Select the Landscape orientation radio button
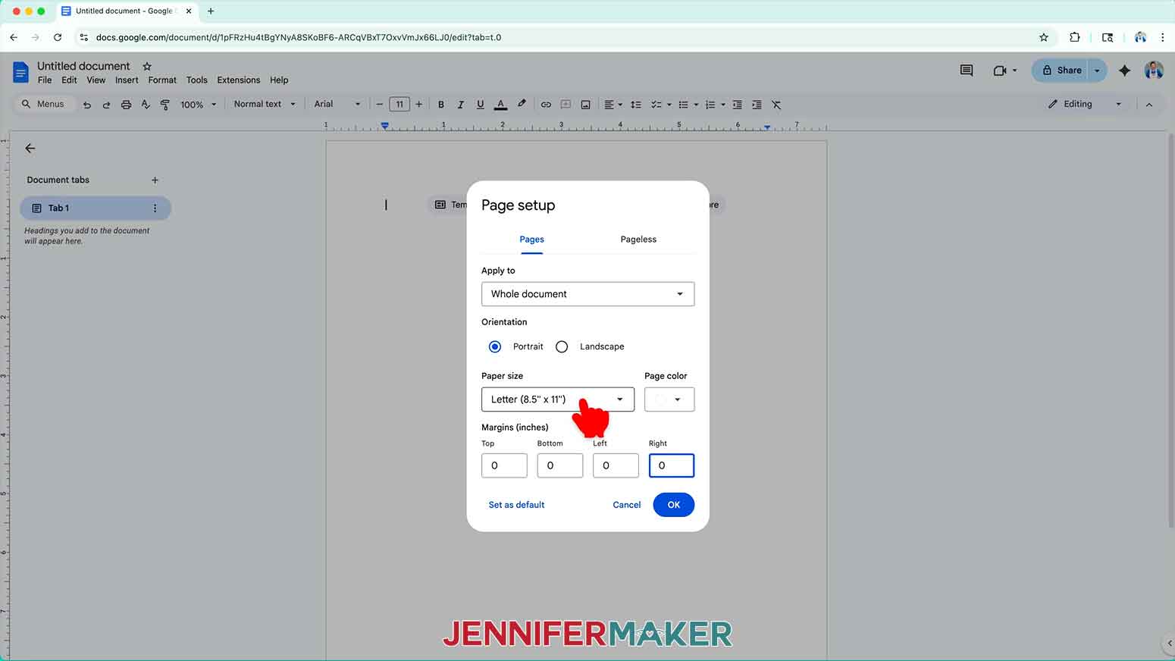Image resolution: width=1175 pixels, height=661 pixels. pyautogui.click(x=562, y=346)
